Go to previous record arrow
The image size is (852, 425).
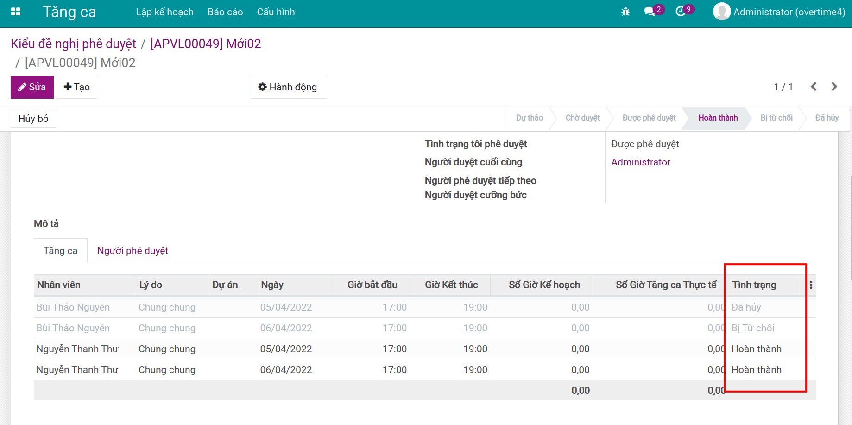click(814, 87)
